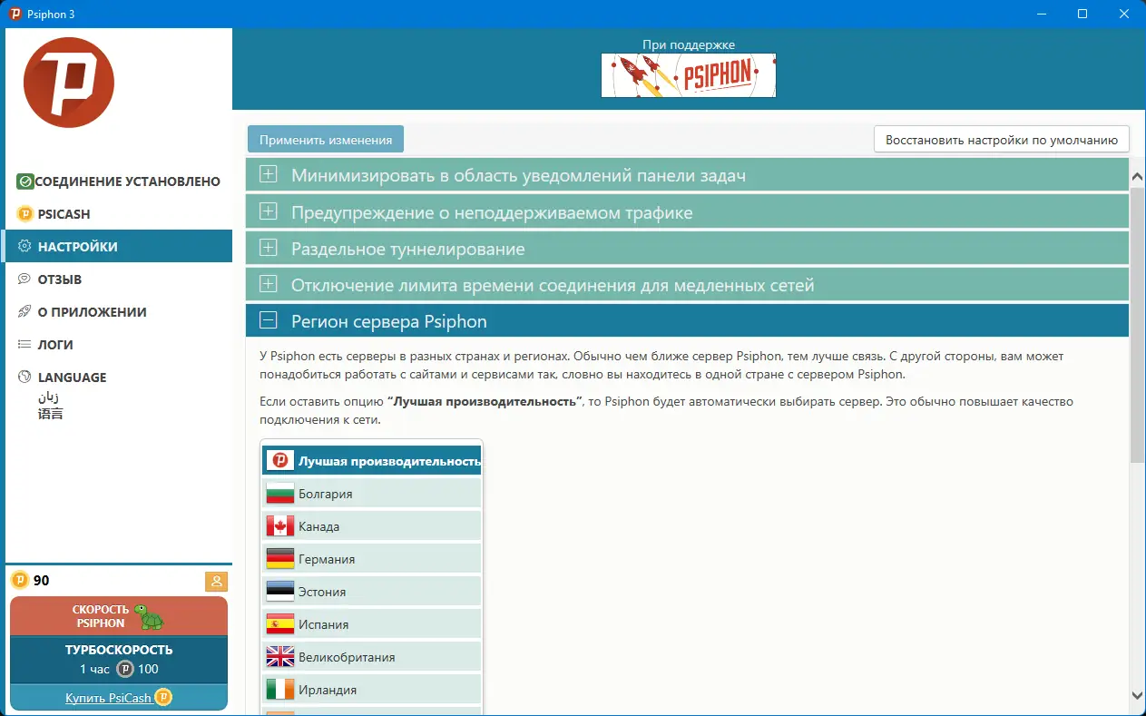
Task: Click the large Psiphon logo in sidebar
Action: (69, 83)
